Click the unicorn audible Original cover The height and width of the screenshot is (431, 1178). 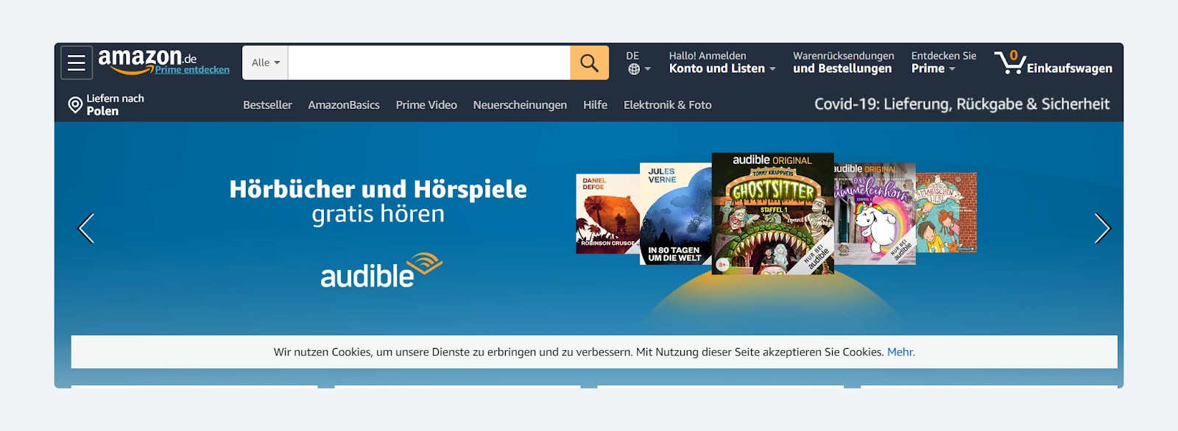pos(875,214)
